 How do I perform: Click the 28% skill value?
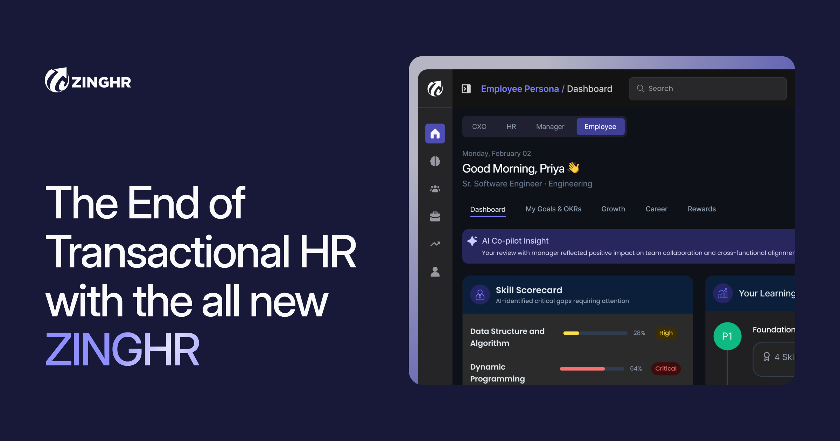tap(639, 333)
